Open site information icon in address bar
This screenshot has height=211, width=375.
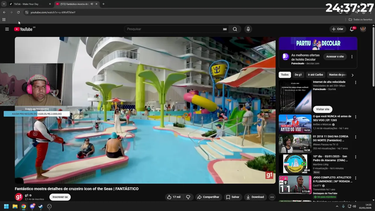click(27, 12)
